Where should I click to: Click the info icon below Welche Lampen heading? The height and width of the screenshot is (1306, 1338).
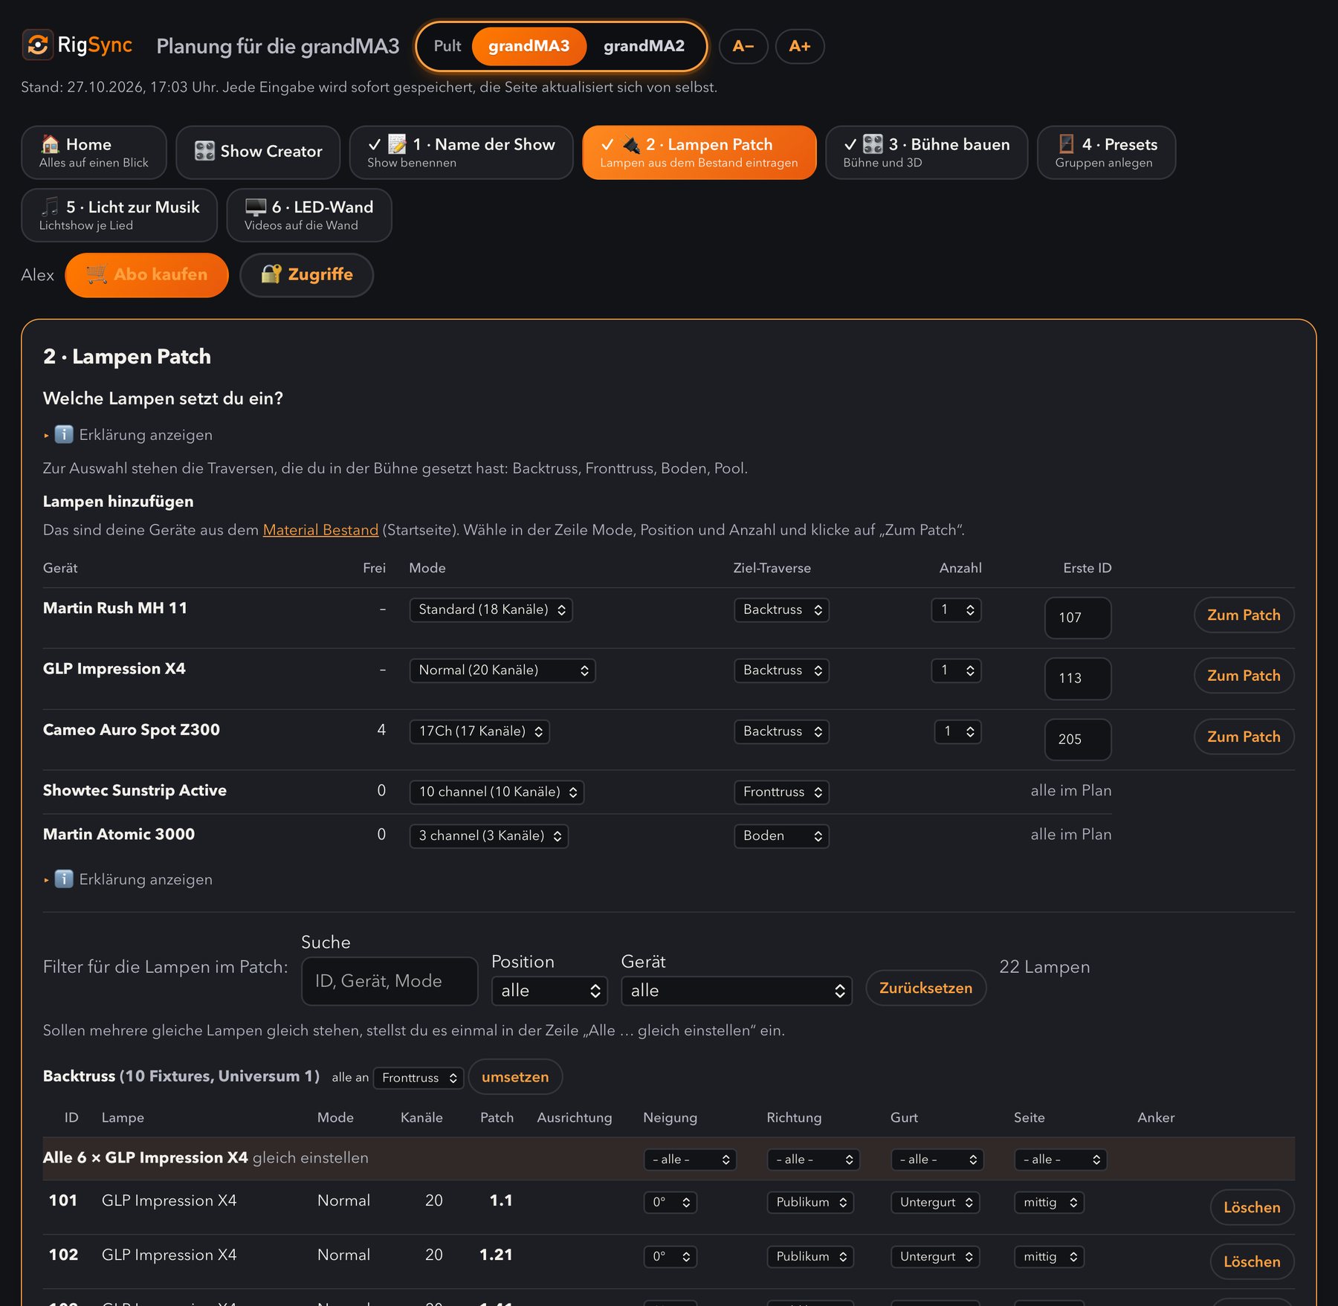tap(65, 434)
